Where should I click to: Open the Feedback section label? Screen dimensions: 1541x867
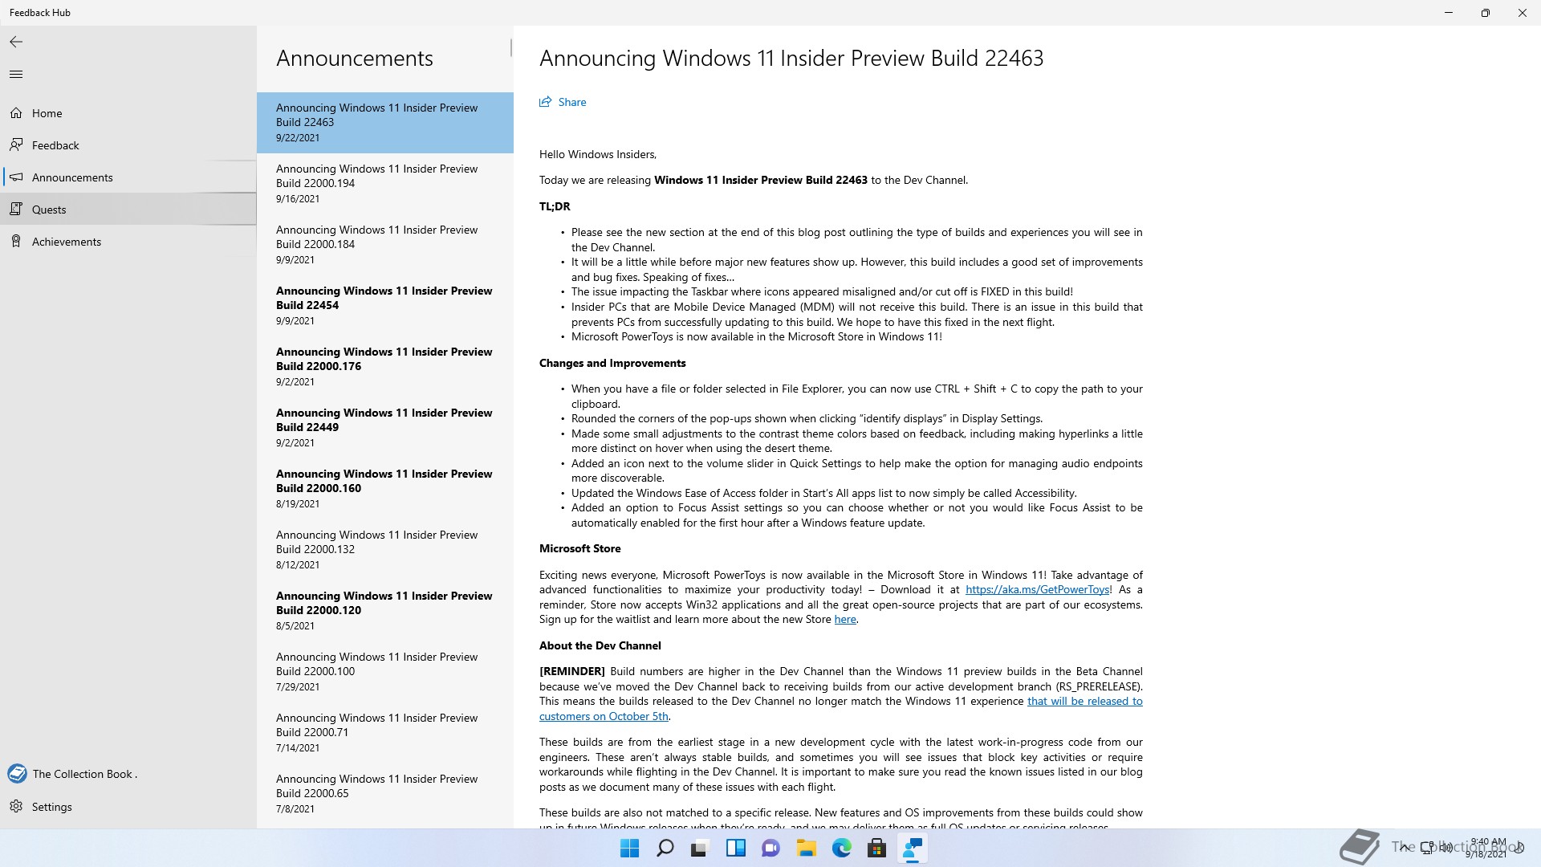pos(55,145)
